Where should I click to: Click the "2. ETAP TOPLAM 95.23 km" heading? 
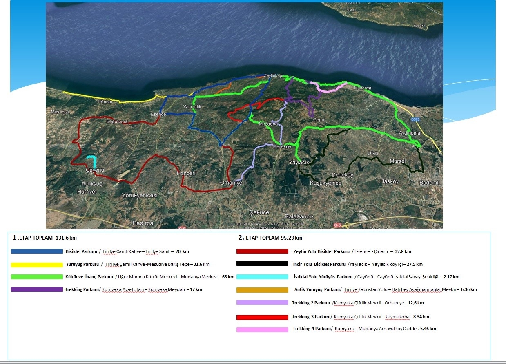270,238
